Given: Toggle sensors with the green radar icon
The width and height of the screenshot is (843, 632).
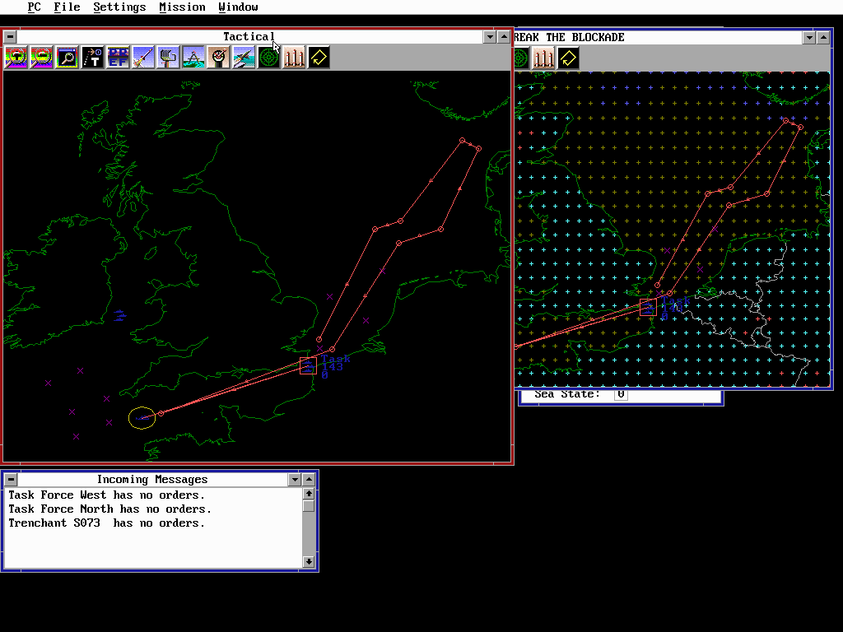Looking at the screenshot, I should point(268,58).
